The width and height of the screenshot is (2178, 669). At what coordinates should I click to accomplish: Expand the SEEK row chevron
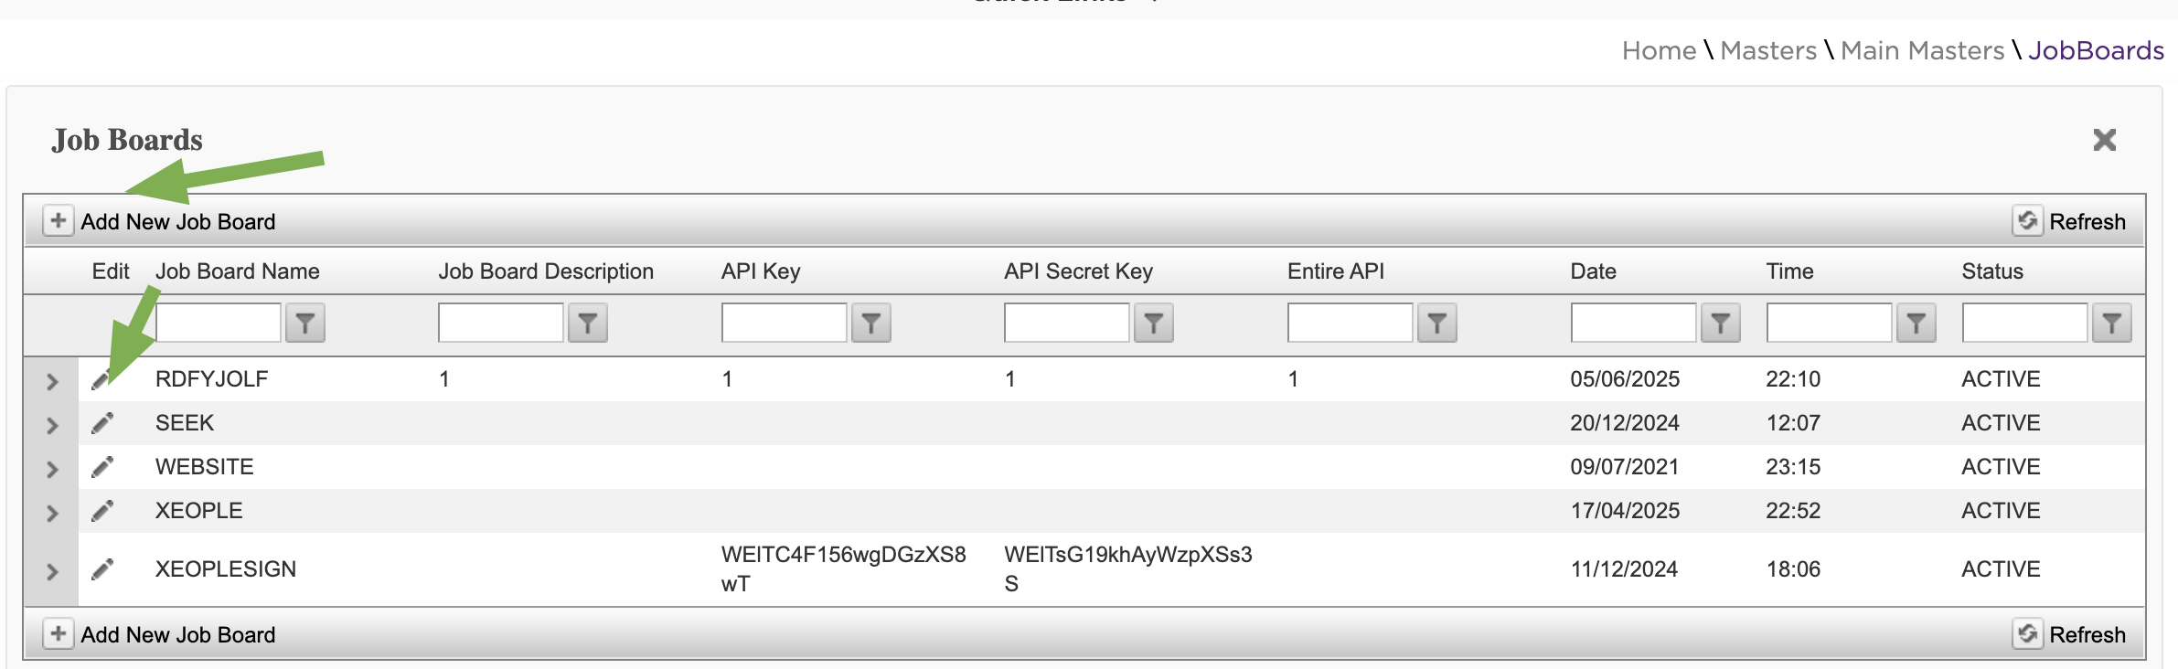point(52,425)
